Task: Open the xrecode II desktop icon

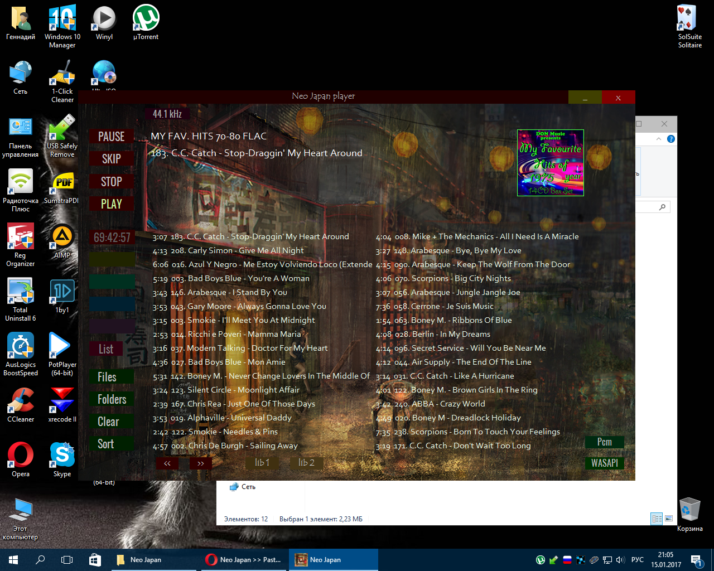Action: [62, 405]
